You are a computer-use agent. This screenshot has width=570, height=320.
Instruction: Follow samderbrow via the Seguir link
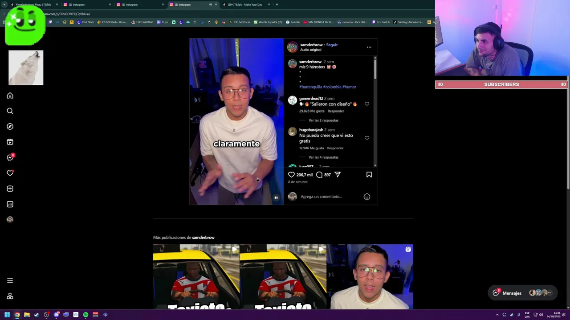click(x=332, y=45)
